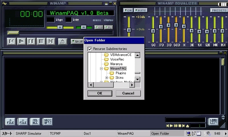Uncheck Recurse Subdirectories checkbox
The width and height of the screenshot is (228, 137).
[90, 49]
